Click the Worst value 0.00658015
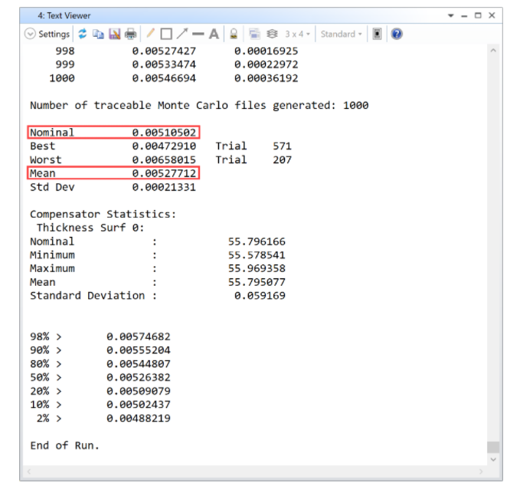Viewport: 520px width, 486px height. point(164,159)
